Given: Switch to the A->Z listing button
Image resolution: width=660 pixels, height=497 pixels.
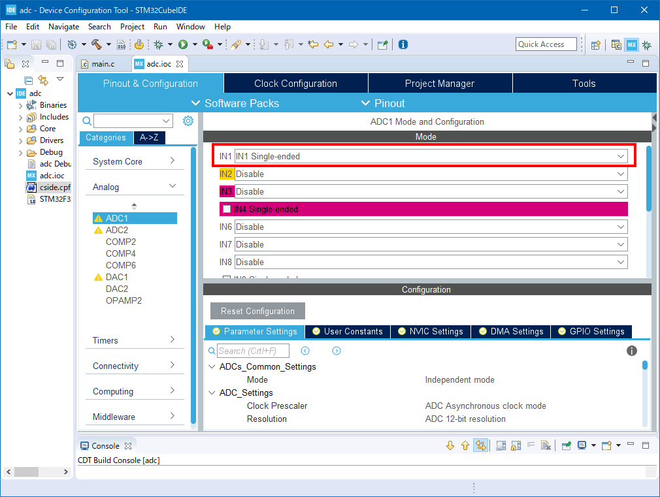Looking at the screenshot, I should point(149,138).
